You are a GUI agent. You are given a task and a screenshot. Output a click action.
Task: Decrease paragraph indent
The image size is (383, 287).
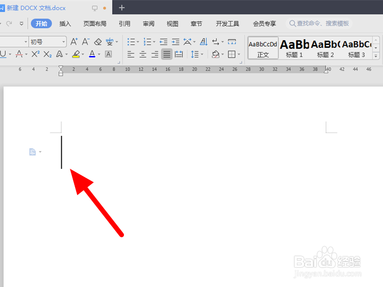163,42
